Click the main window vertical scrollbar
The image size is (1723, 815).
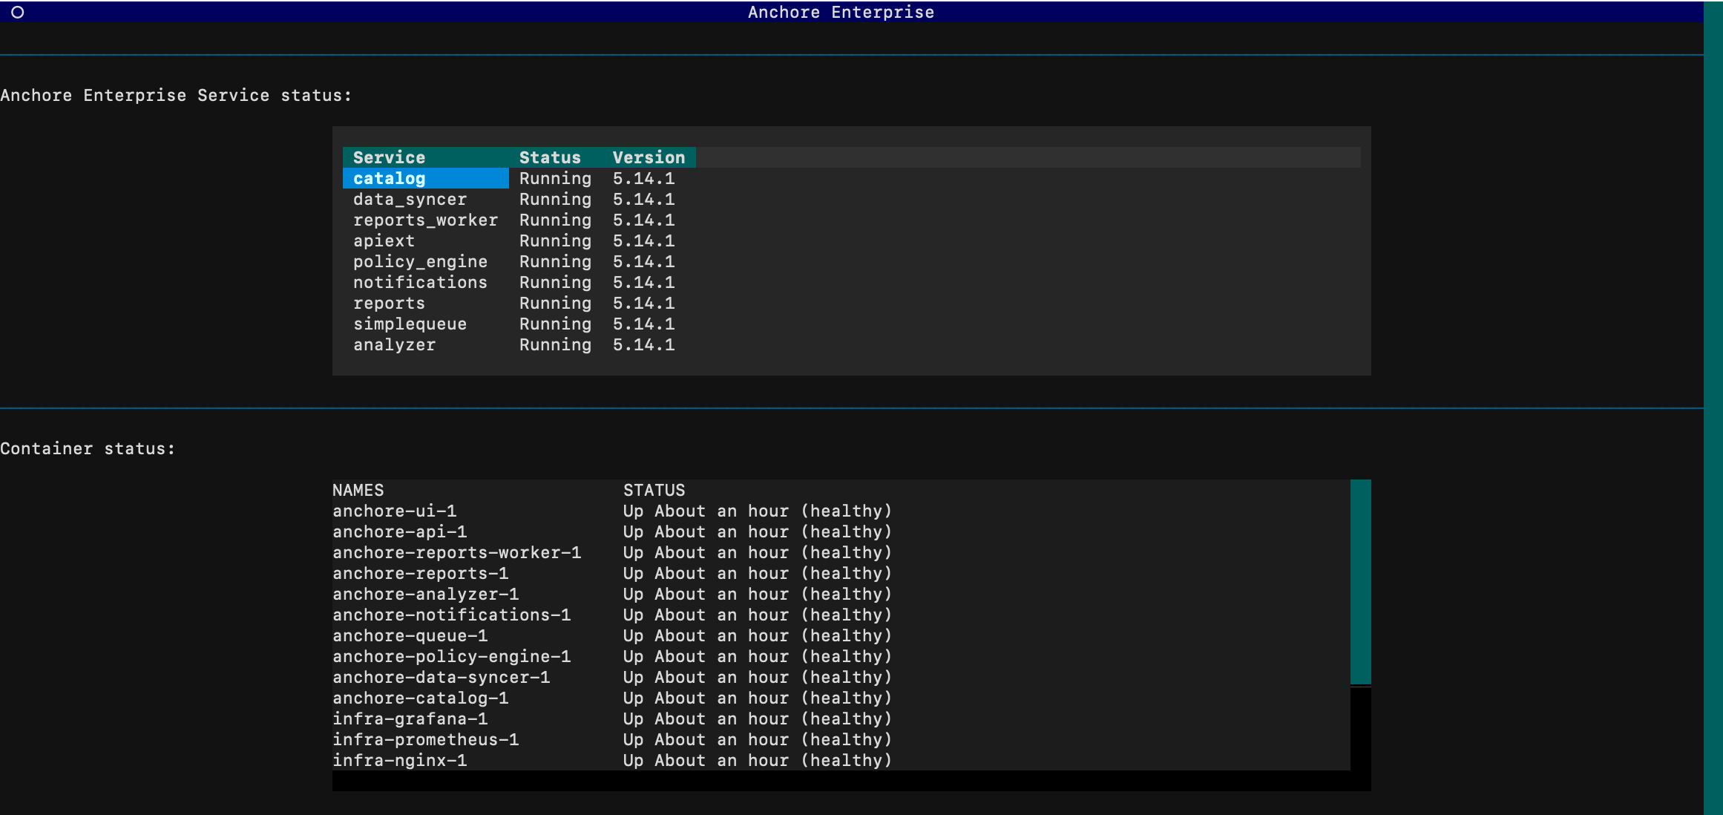(x=1713, y=407)
